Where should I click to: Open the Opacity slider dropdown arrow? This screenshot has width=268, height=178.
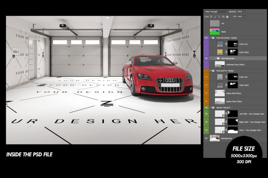245,12
